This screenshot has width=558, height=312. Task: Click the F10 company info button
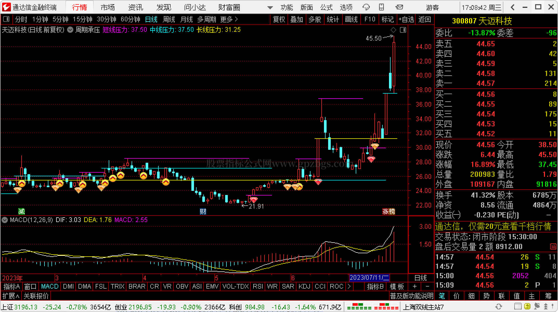pos(370,19)
